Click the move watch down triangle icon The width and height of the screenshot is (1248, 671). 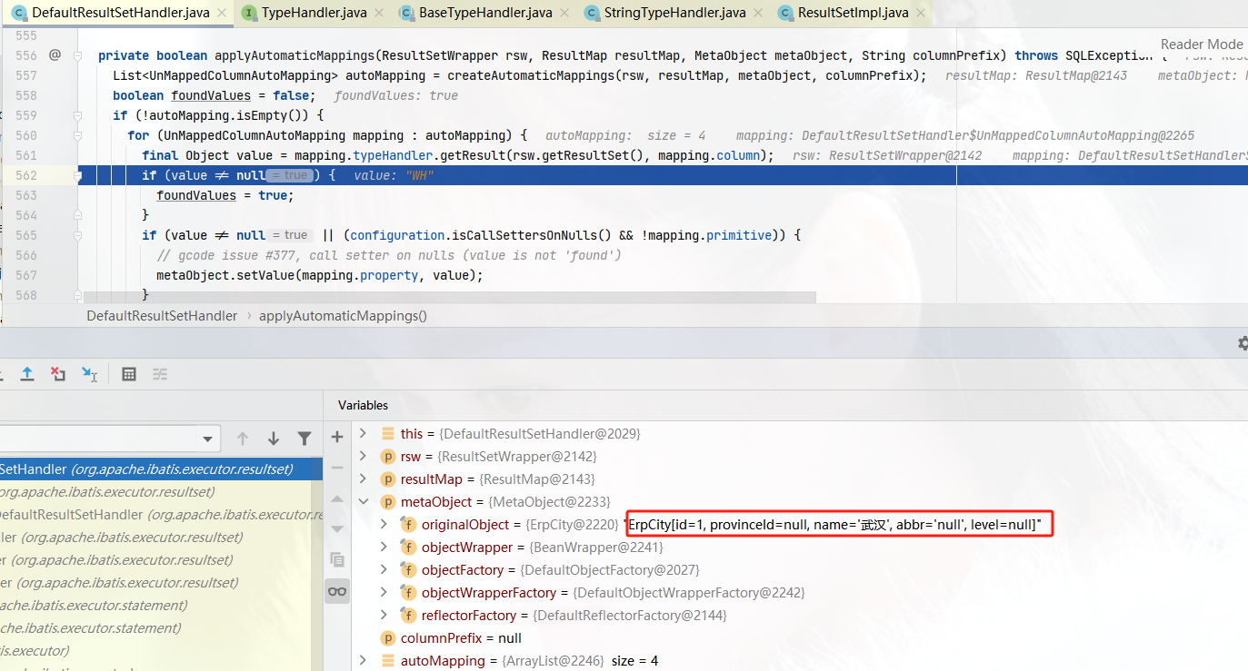(337, 528)
